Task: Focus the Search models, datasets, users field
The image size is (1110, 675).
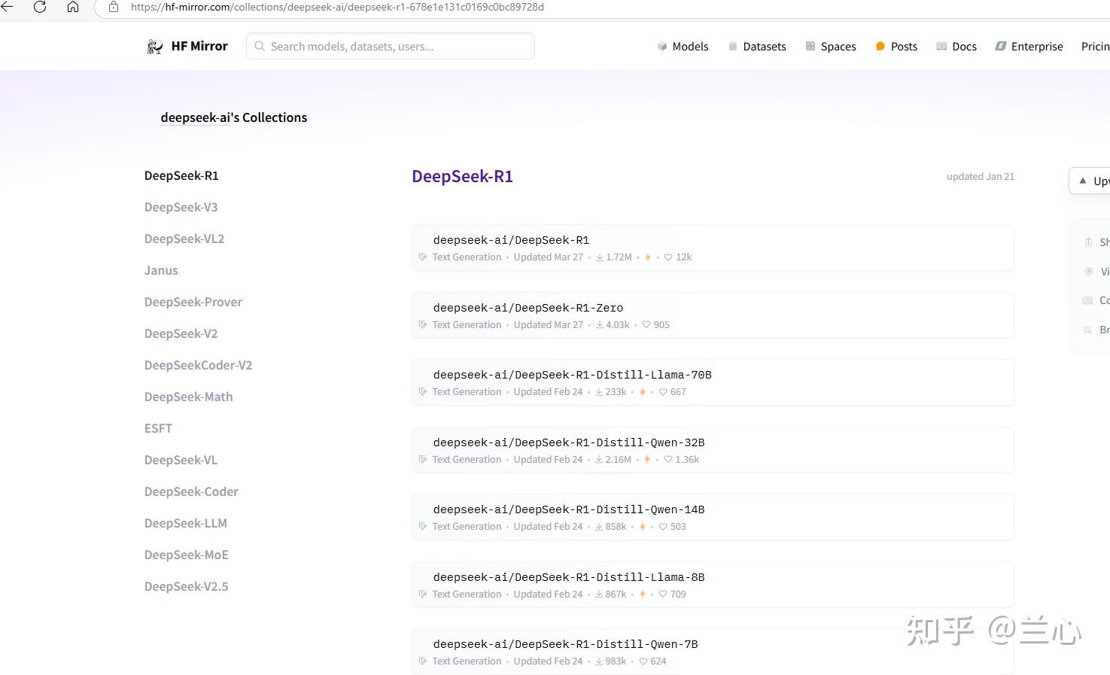Action: [390, 46]
